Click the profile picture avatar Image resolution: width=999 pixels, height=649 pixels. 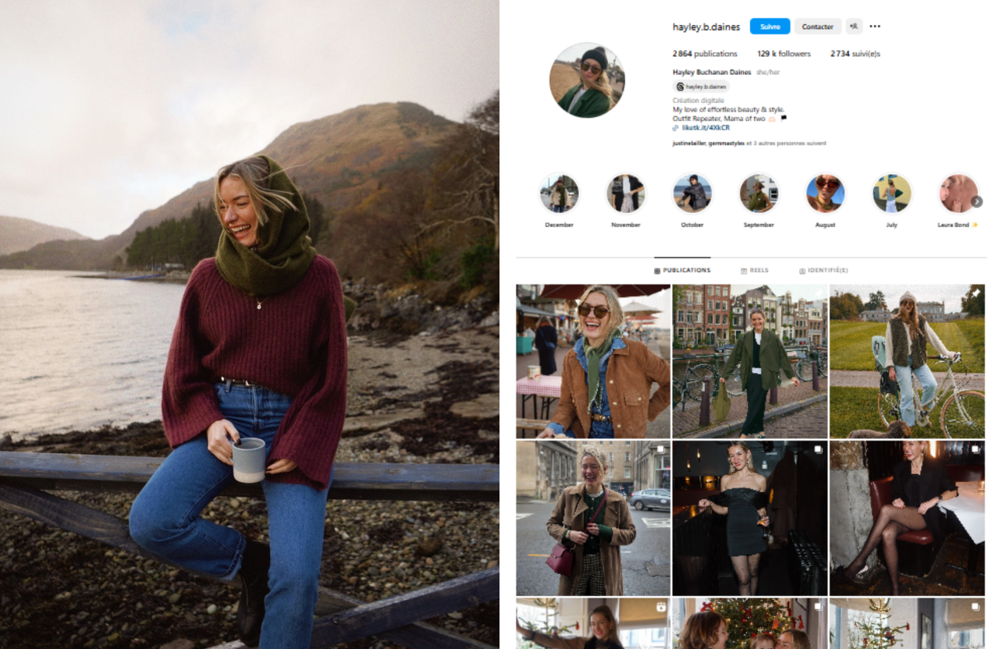click(587, 80)
